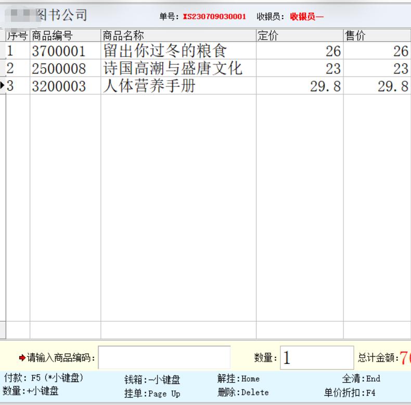Image resolution: width=411 pixels, height=405 pixels.
Task: Select product code cell 3200003
Action: (x=65, y=86)
